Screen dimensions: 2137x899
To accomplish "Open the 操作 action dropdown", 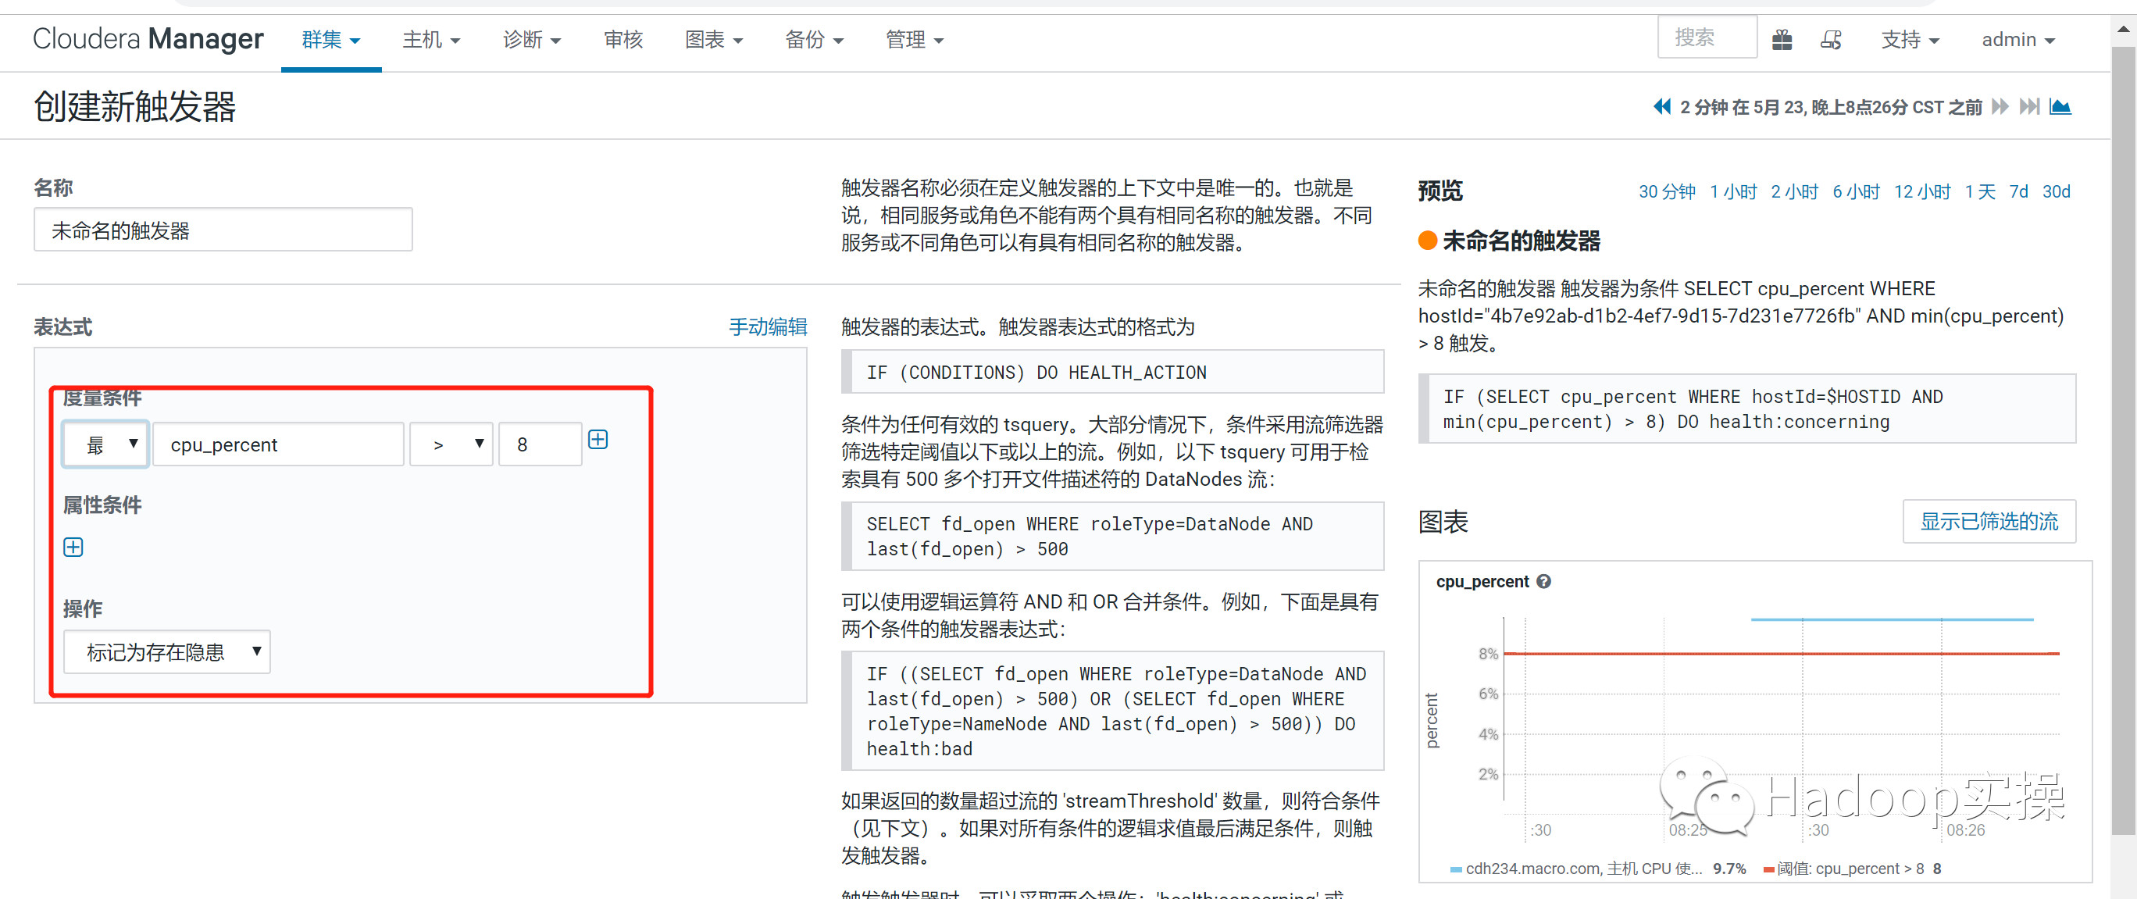I will 166,652.
